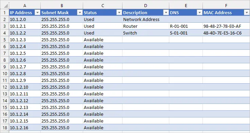The width and height of the screenshot is (250, 133).
Task: Select cell containing 10.1.2.3
Action: [25, 40]
